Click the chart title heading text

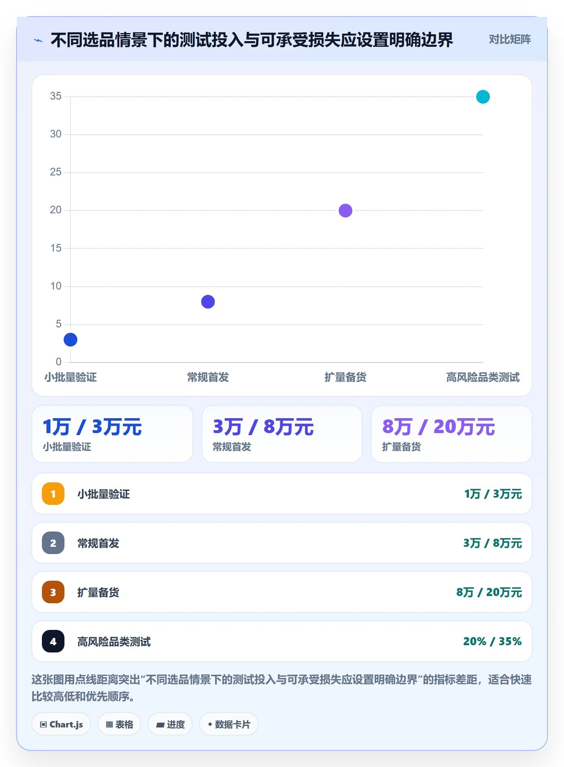pyautogui.click(x=252, y=40)
